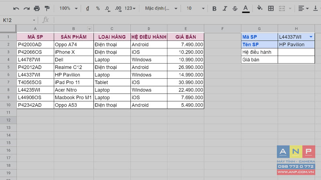The width and height of the screenshot is (321, 180).
Task: Expand merge cells options arrow
Action: click(x=290, y=8)
